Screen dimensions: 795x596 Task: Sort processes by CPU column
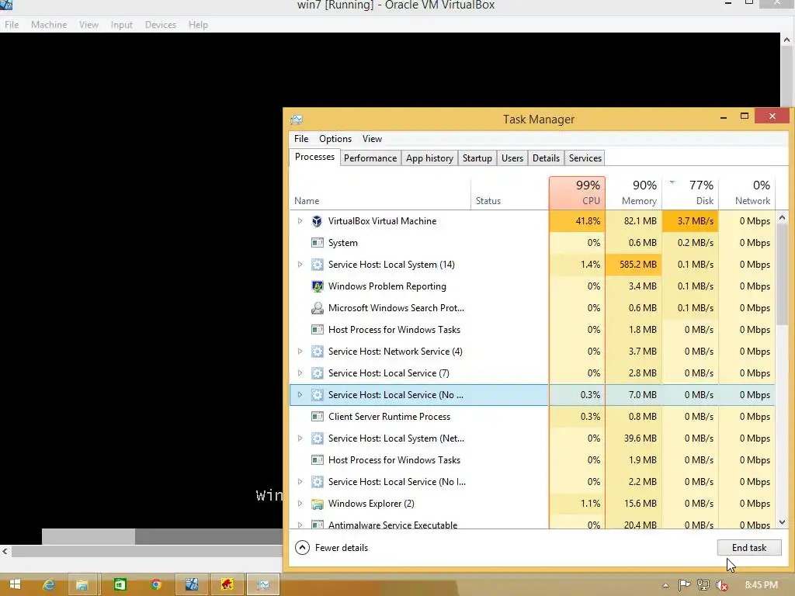[x=577, y=192]
